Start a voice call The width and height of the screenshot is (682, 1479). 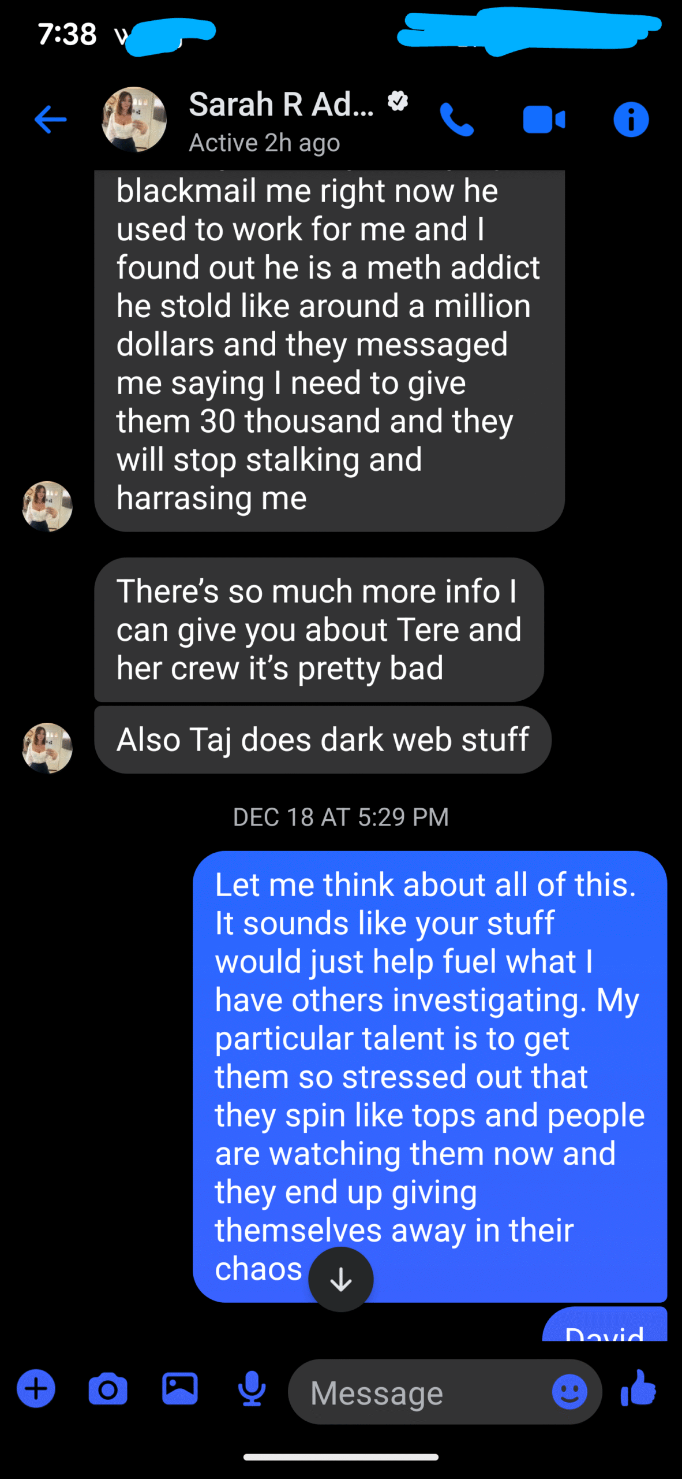coord(456,120)
